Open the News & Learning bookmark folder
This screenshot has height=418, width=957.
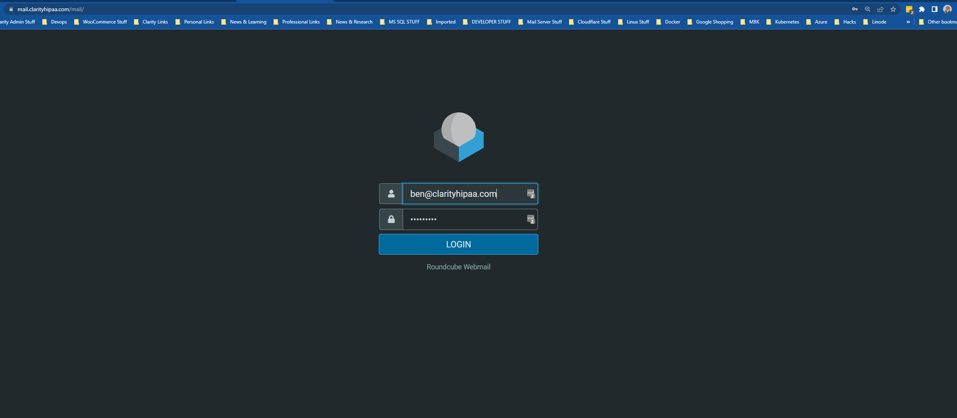pos(244,22)
